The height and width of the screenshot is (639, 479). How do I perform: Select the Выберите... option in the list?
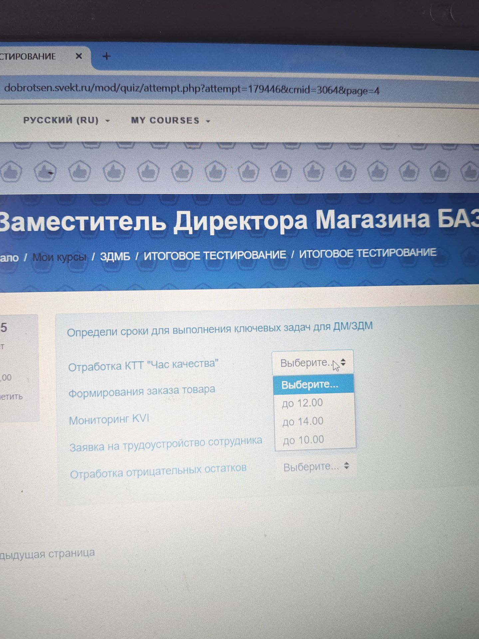(x=314, y=384)
